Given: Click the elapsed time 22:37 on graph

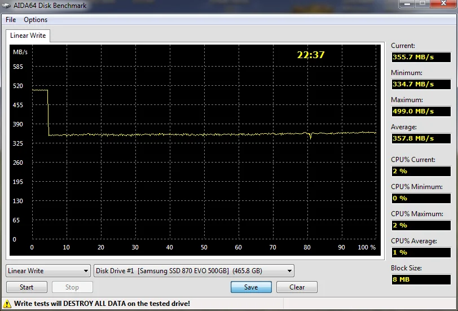Looking at the screenshot, I should coord(311,55).
